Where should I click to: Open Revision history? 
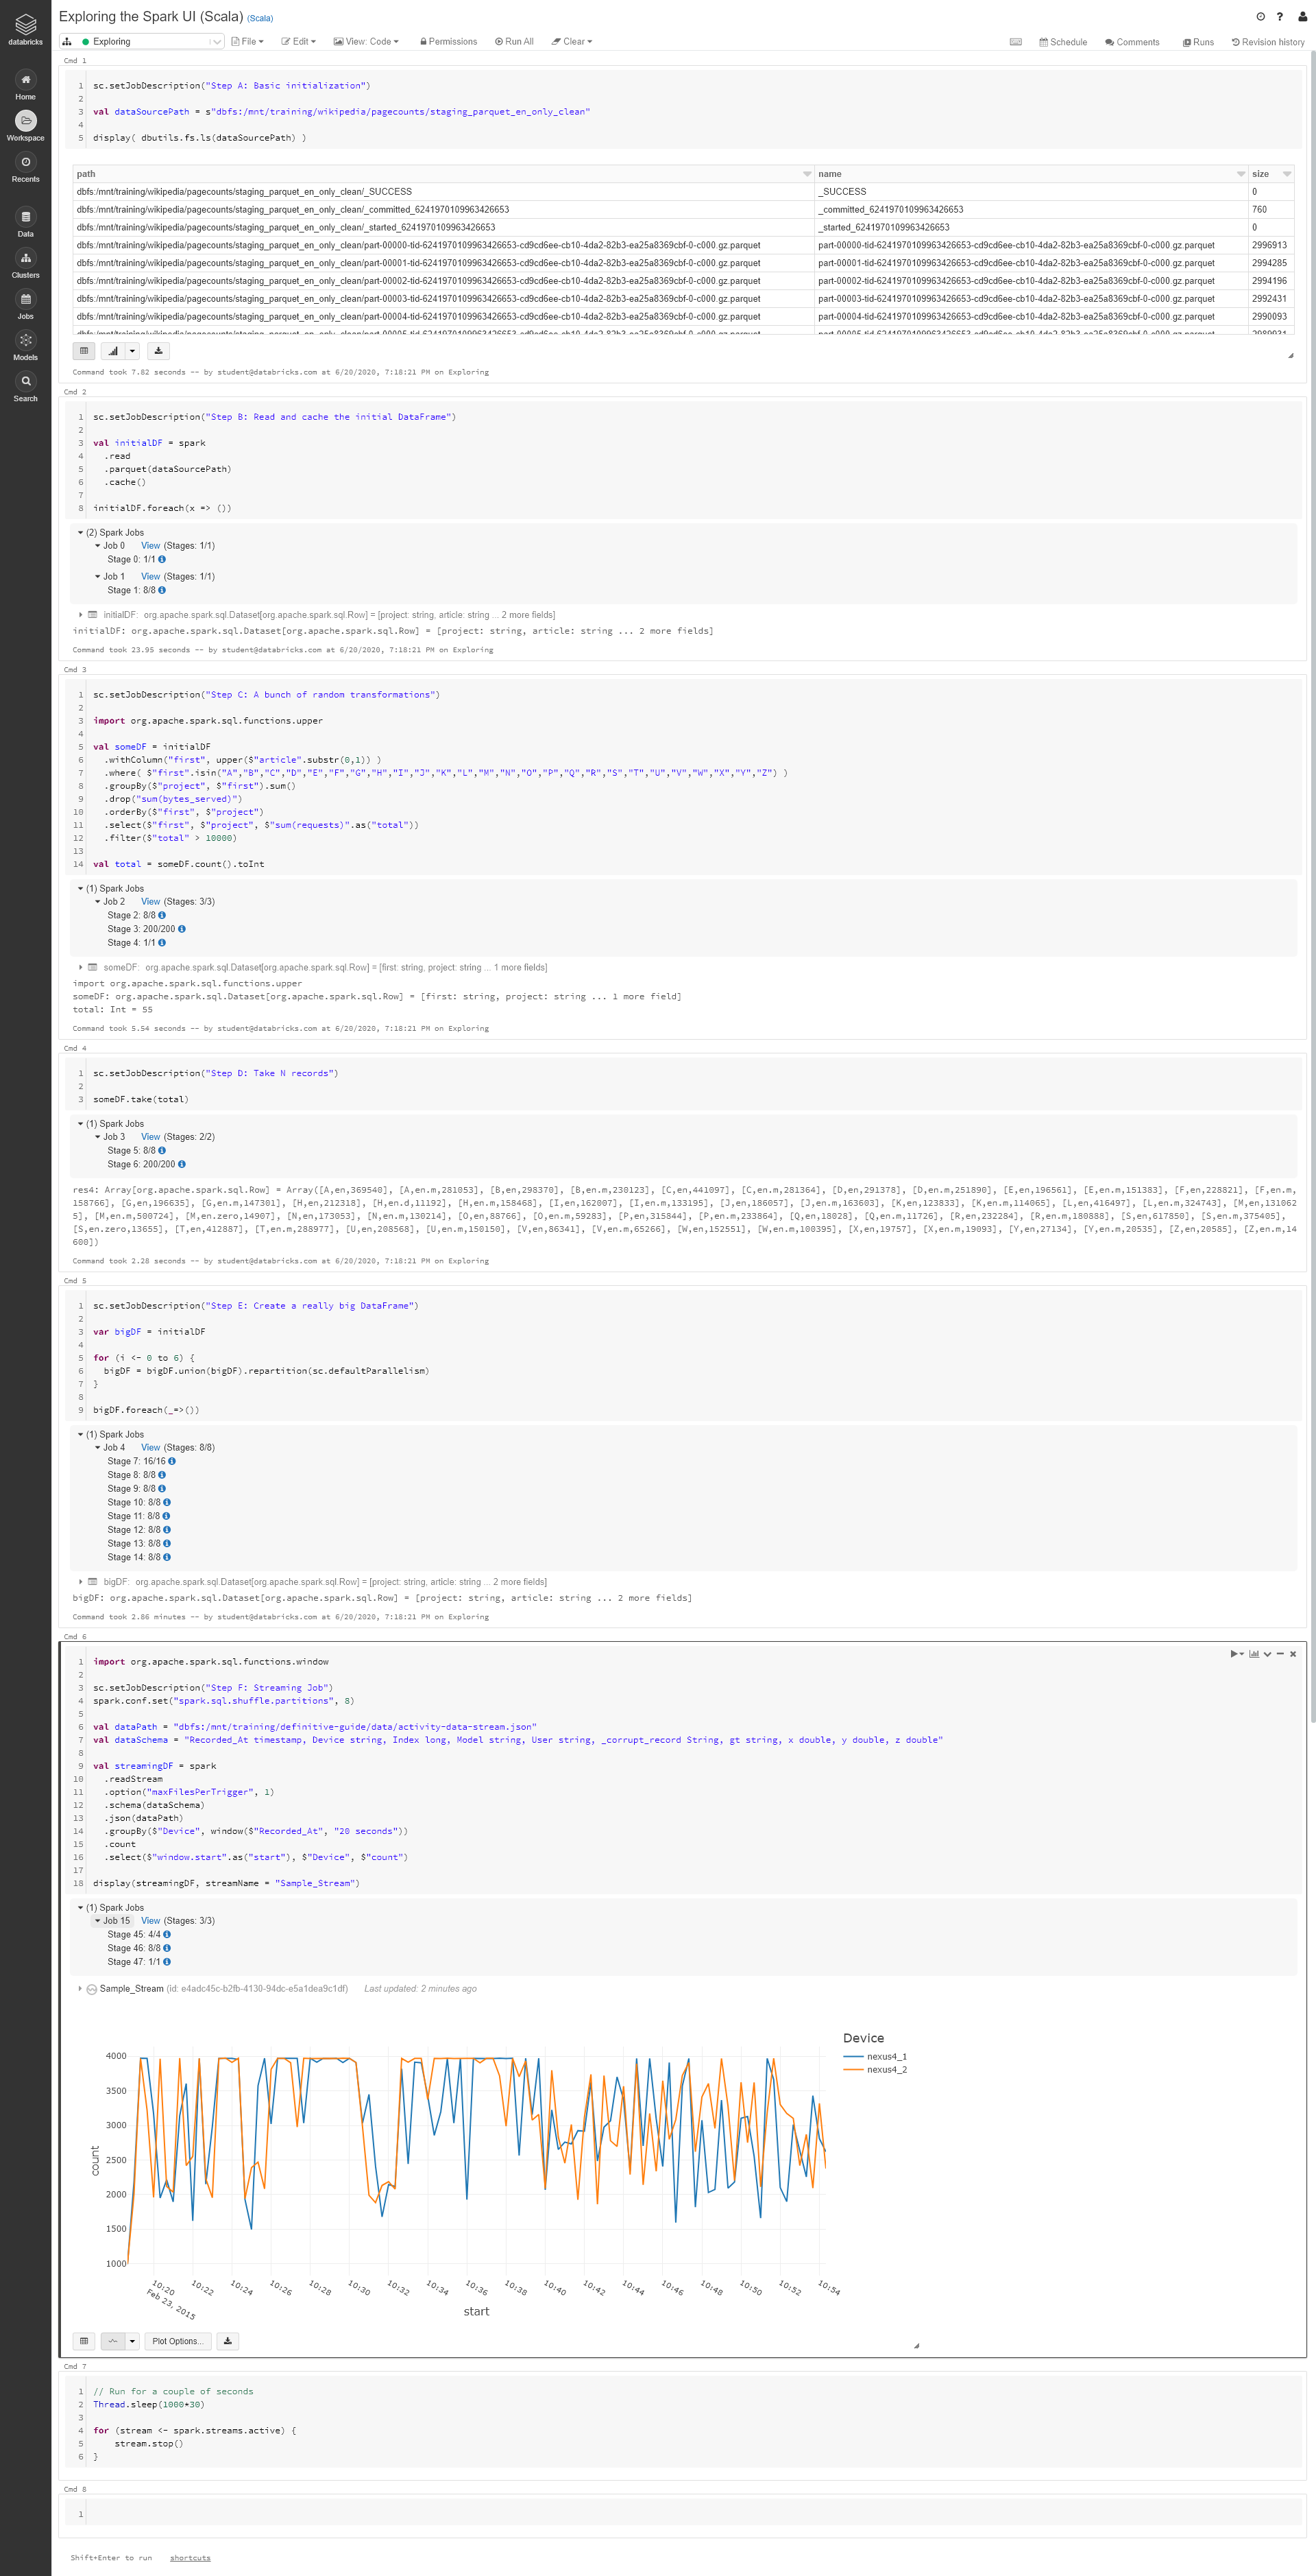coord(1268,42)
